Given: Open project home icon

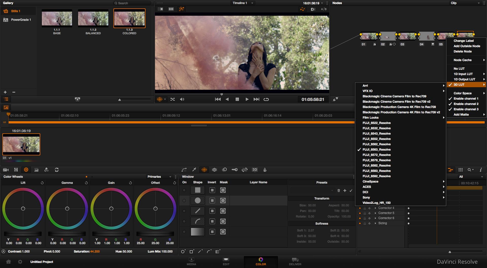Looking at the screenshot, I should click(x=8, y=262).
